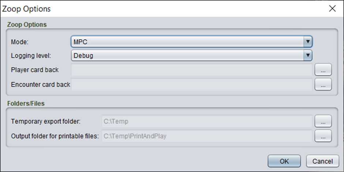Click the Mode label text
The height and width of the screenshot is (172, 344).
20,42
